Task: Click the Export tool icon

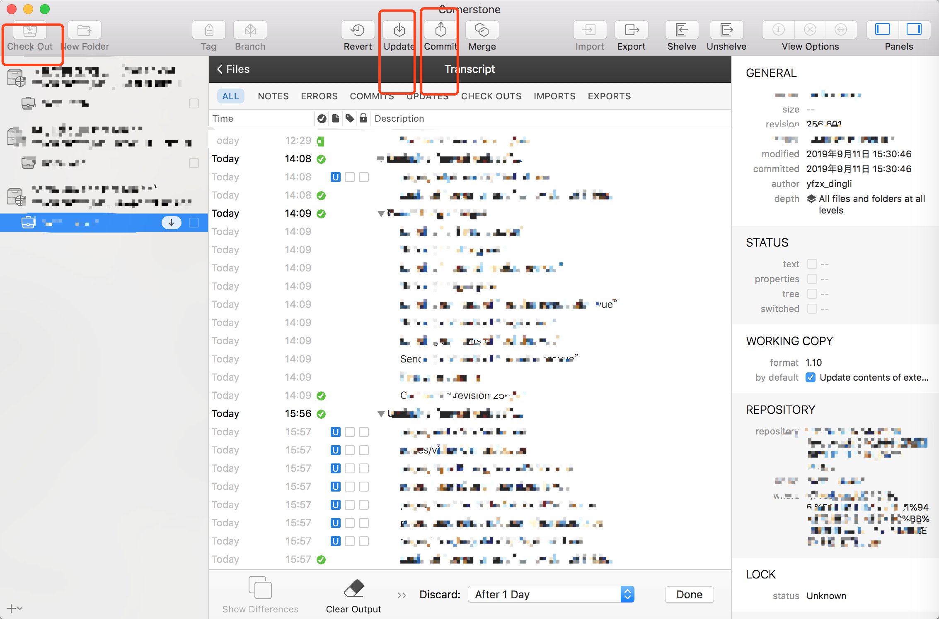Action: pyautogui.click(x=631, y=30)
